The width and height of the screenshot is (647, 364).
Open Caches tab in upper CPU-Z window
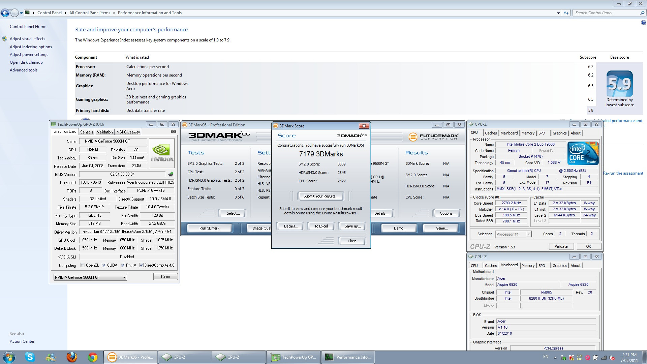coord(491,133)
